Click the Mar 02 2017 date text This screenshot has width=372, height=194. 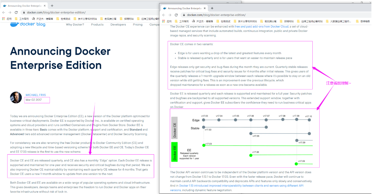[34, 100]
